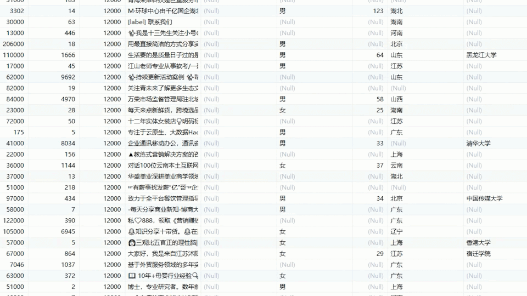Click the value 864
This screenshot has height=296, width=527.
click(70, 254)
